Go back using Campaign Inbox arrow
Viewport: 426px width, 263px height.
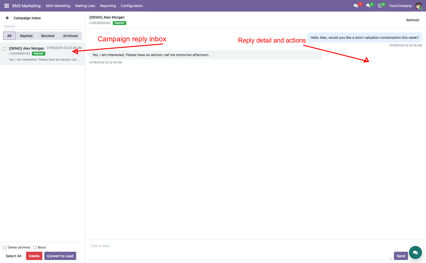8,18
